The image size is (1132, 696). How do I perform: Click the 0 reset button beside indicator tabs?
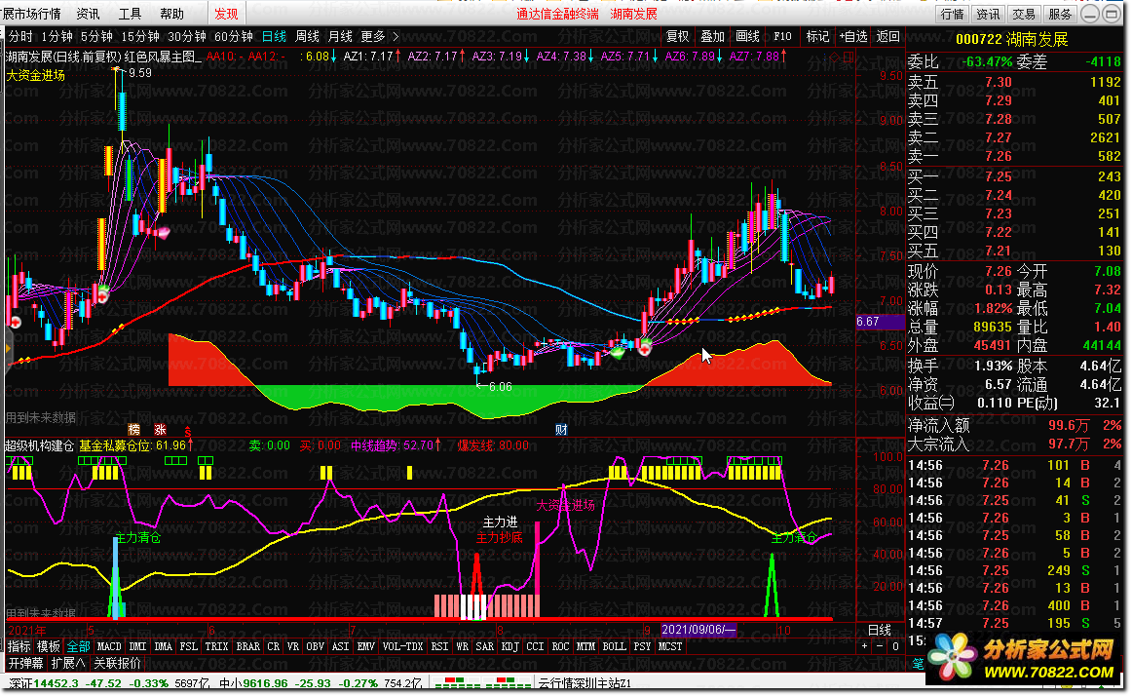pyautogui.click(x=895, y=646)
